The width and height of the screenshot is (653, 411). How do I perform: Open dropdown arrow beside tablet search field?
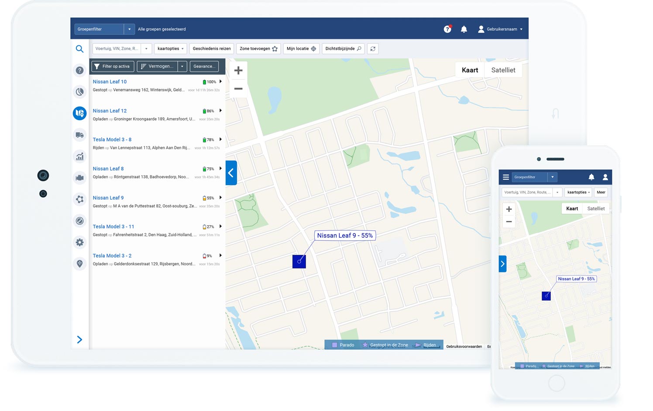point(146,49)
